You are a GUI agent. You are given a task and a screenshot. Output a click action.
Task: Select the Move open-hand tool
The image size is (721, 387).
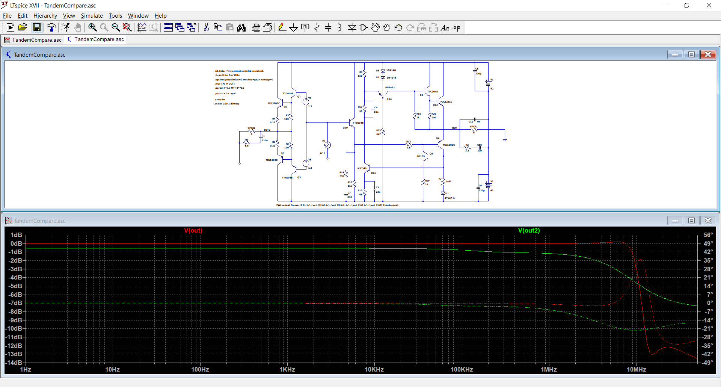click(375, 27)
